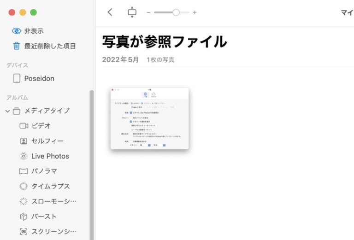The height and width of the screenshot is (240, 354).
Task: Collapse the メディアタイプ album folder
Action: pos(7,111)
